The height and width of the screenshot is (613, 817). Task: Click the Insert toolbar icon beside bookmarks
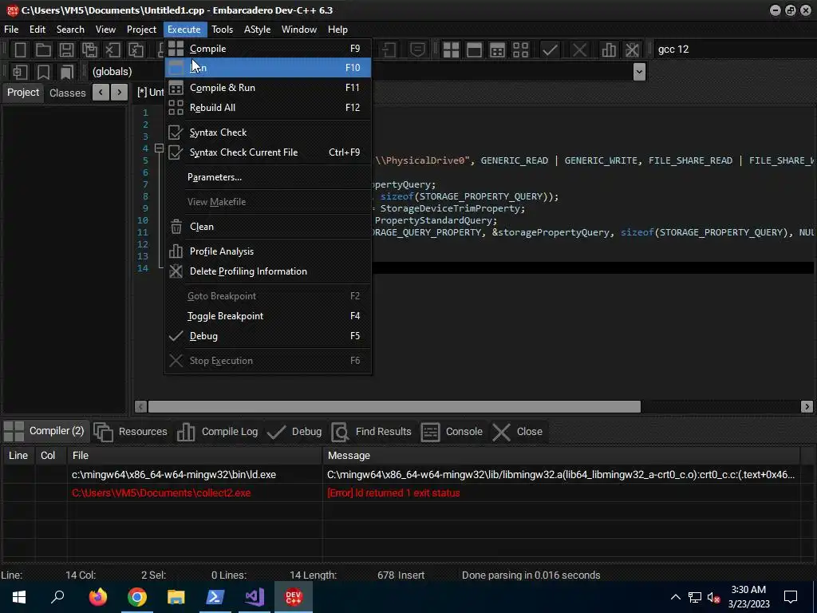point(20,72)
